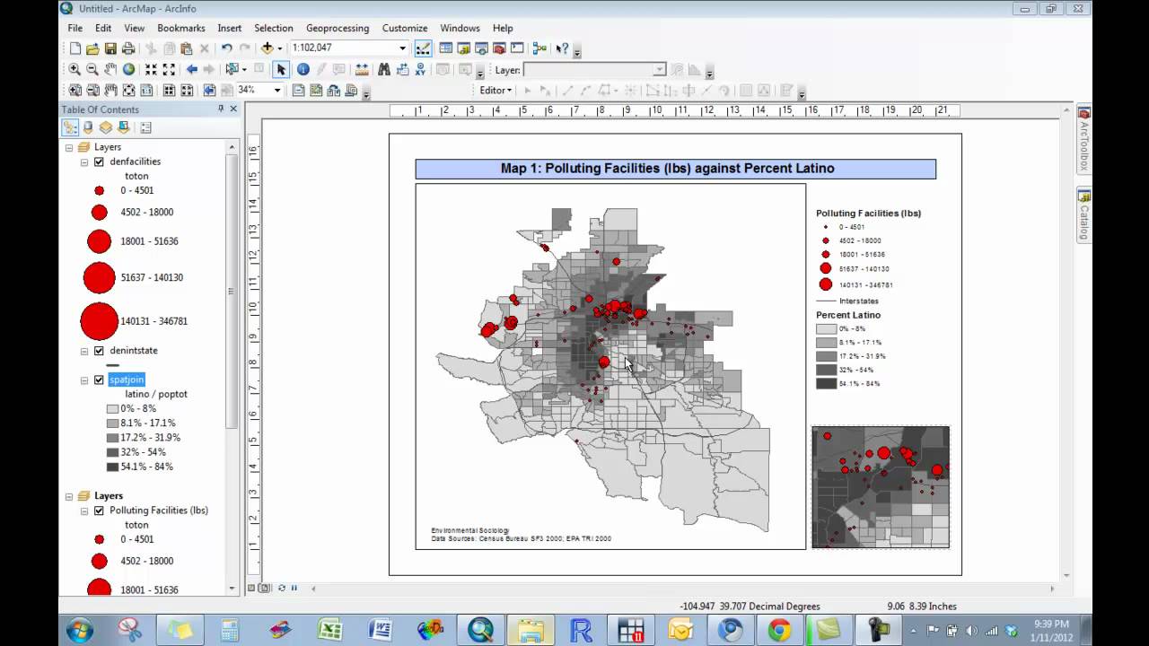Open the Insert menu
1149x646 pixels.
pos(229,28)
